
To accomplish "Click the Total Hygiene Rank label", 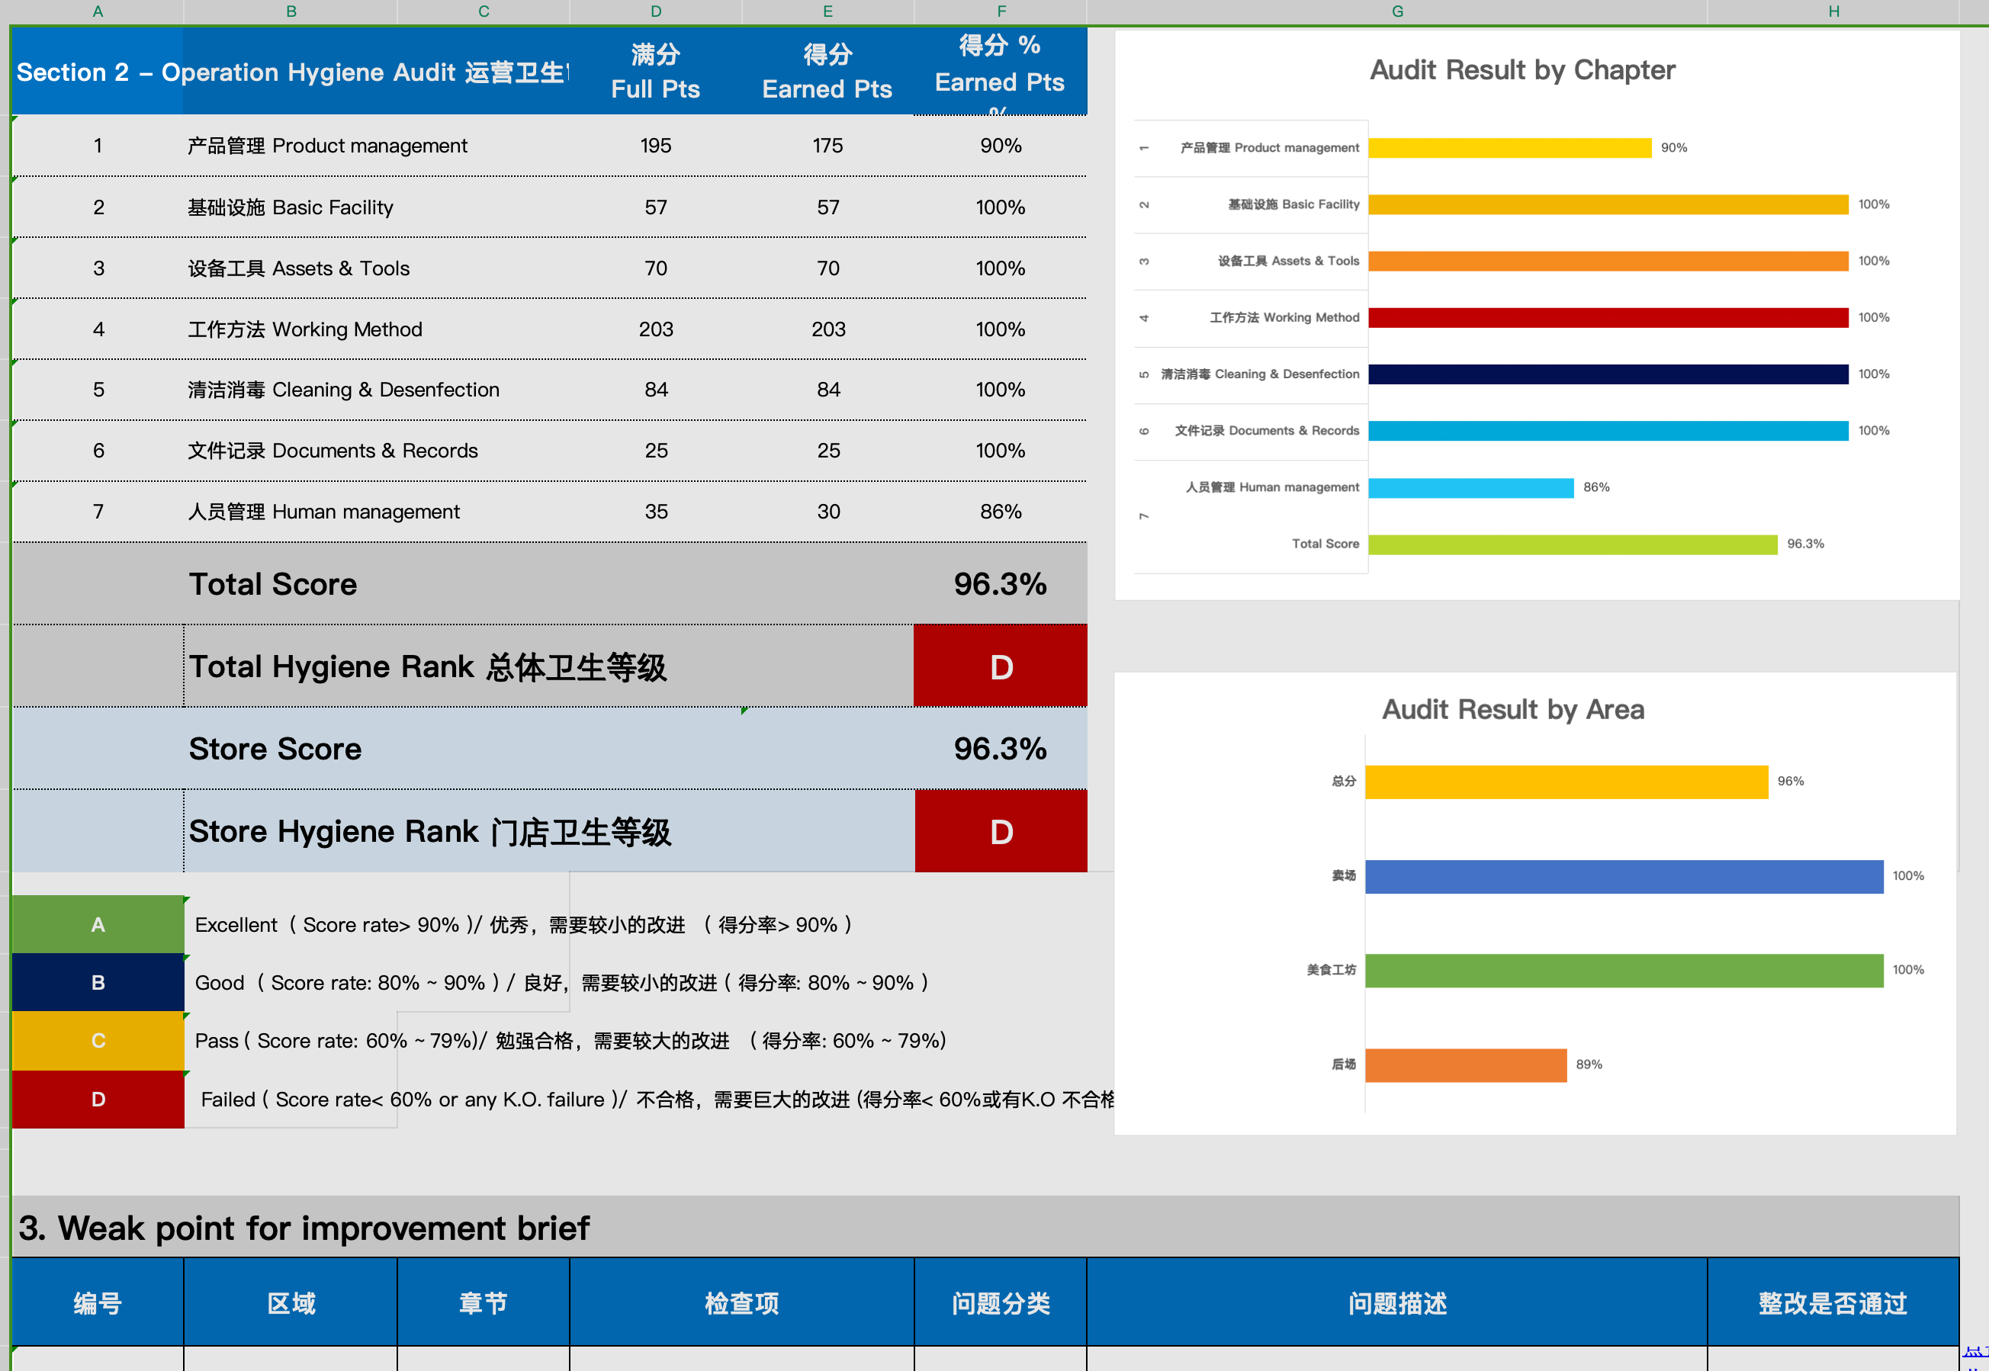I will coord(428,666).
